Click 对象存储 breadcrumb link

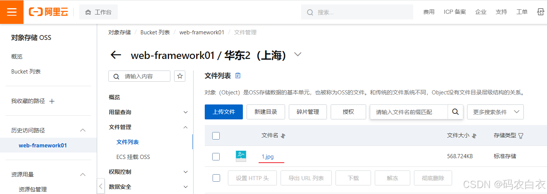click(x=120, y=32)
